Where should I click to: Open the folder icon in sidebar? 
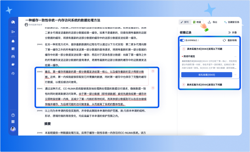(x=13, y=64)
